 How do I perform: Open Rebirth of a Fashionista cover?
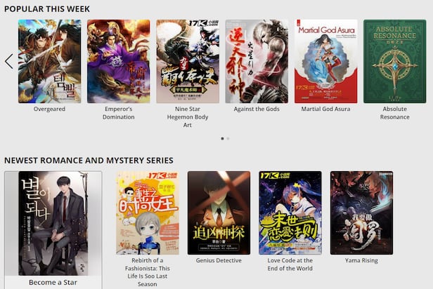[x=148, y=213]
